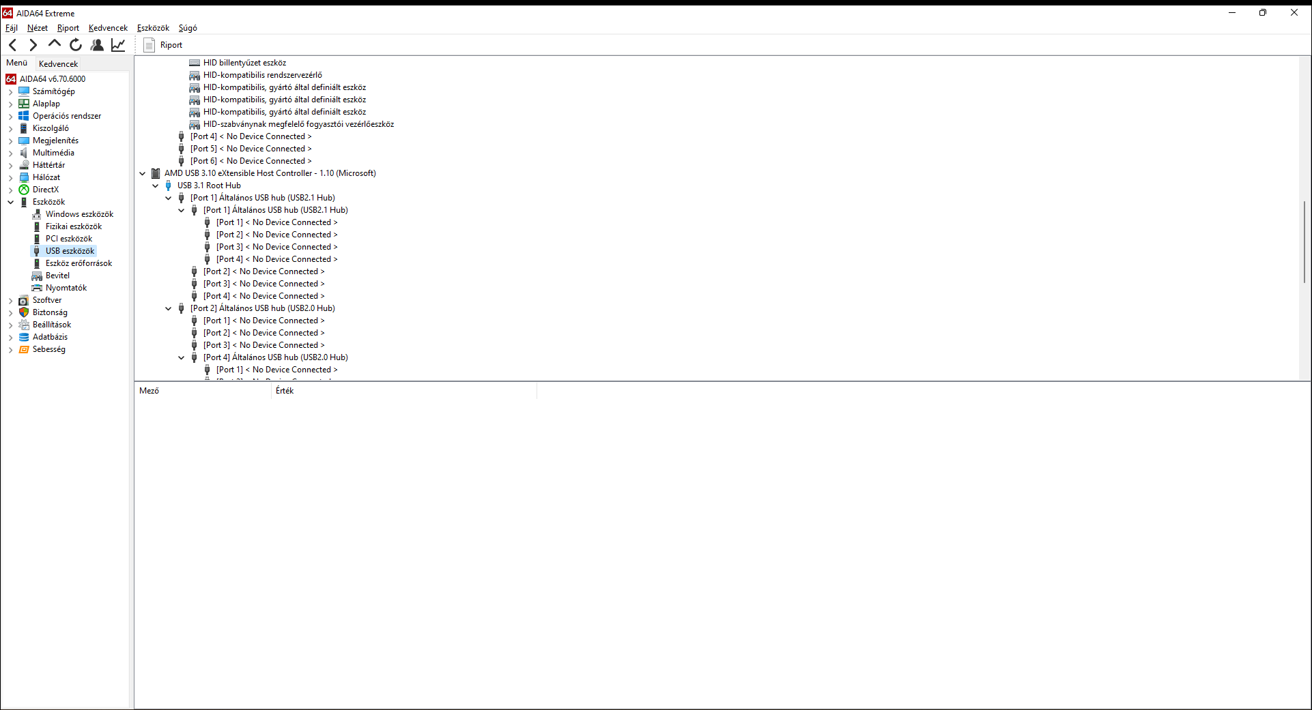
Task: Expand the Alaplap tree node
Action: point(10,104)
